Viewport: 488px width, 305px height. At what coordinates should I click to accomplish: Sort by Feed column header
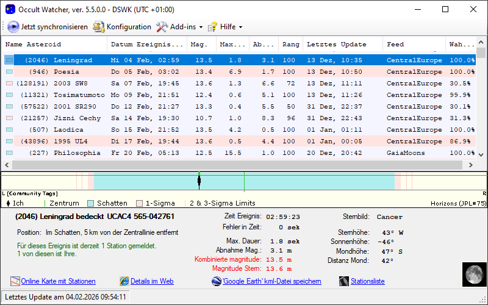click(x=414, y=44)
